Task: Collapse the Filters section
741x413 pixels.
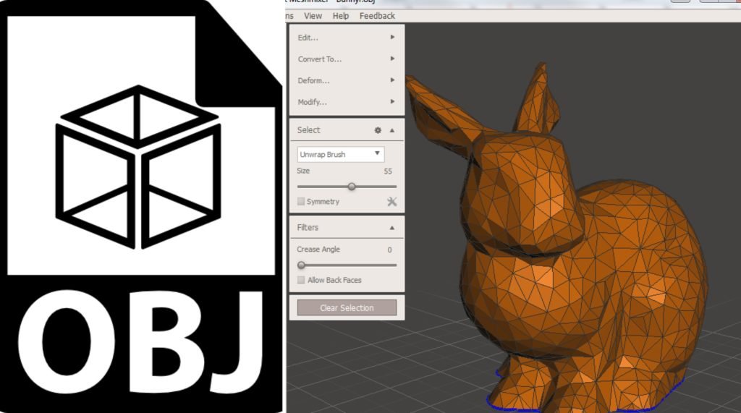Action: (x=391, y=228)
